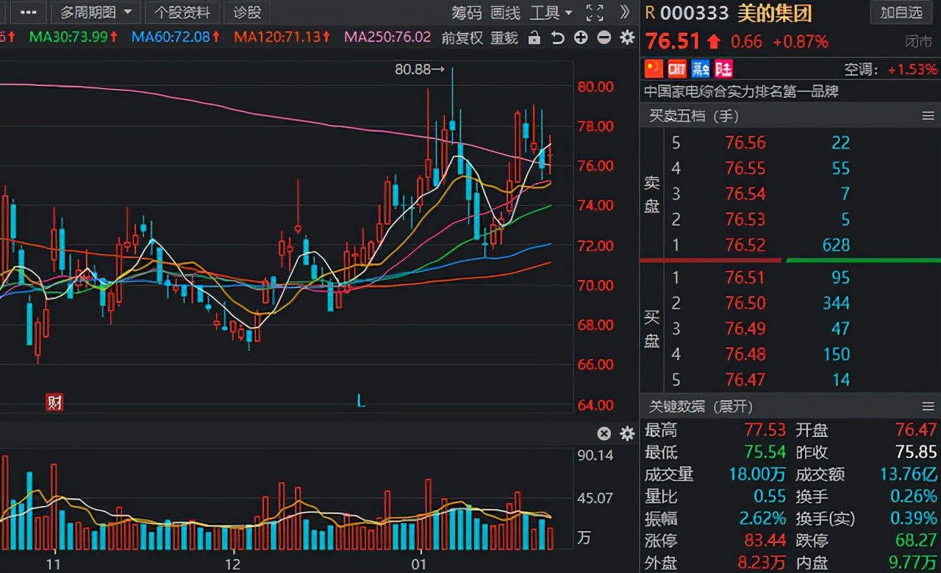Viewport: 941px width, 573px height.
Task: Close the volume sub-chart with X icon
Action: (604, 433)
